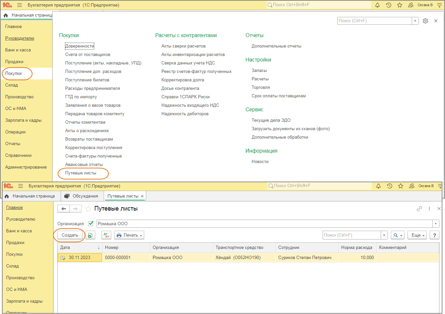Open section menu settings gear

coord(425,21)
